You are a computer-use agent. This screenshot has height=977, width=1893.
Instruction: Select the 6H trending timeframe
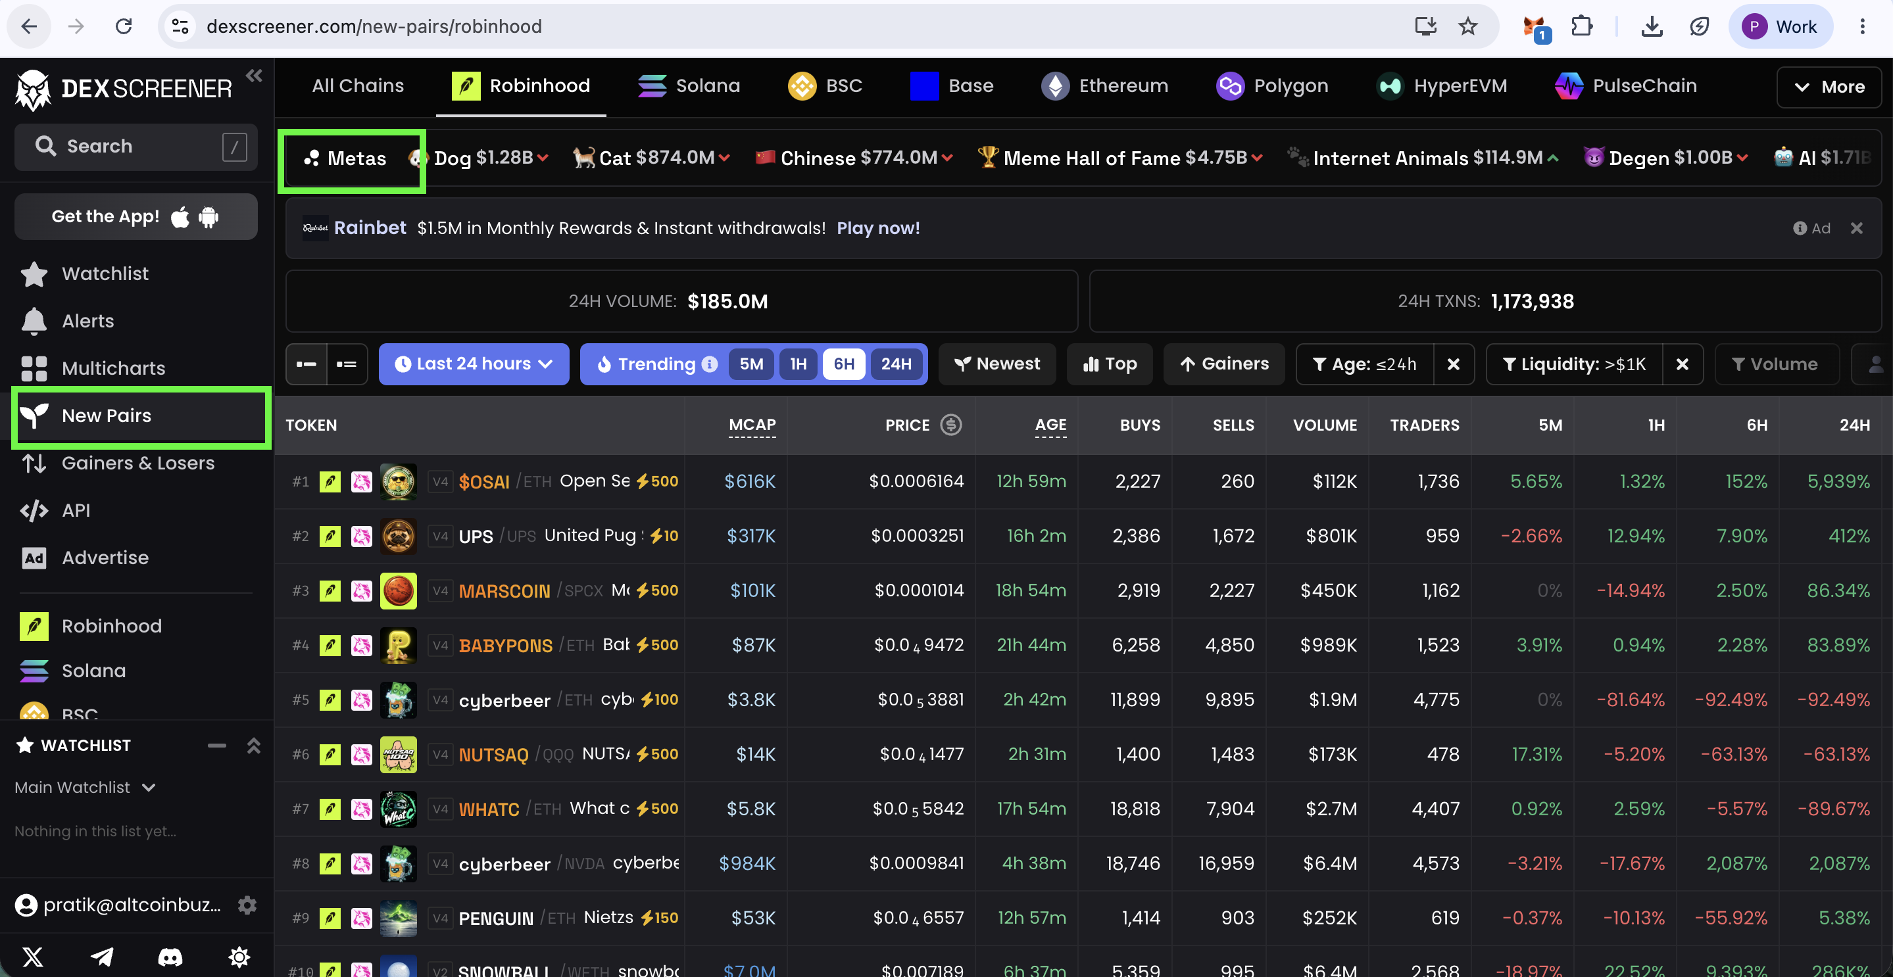[x=844, y=364]
